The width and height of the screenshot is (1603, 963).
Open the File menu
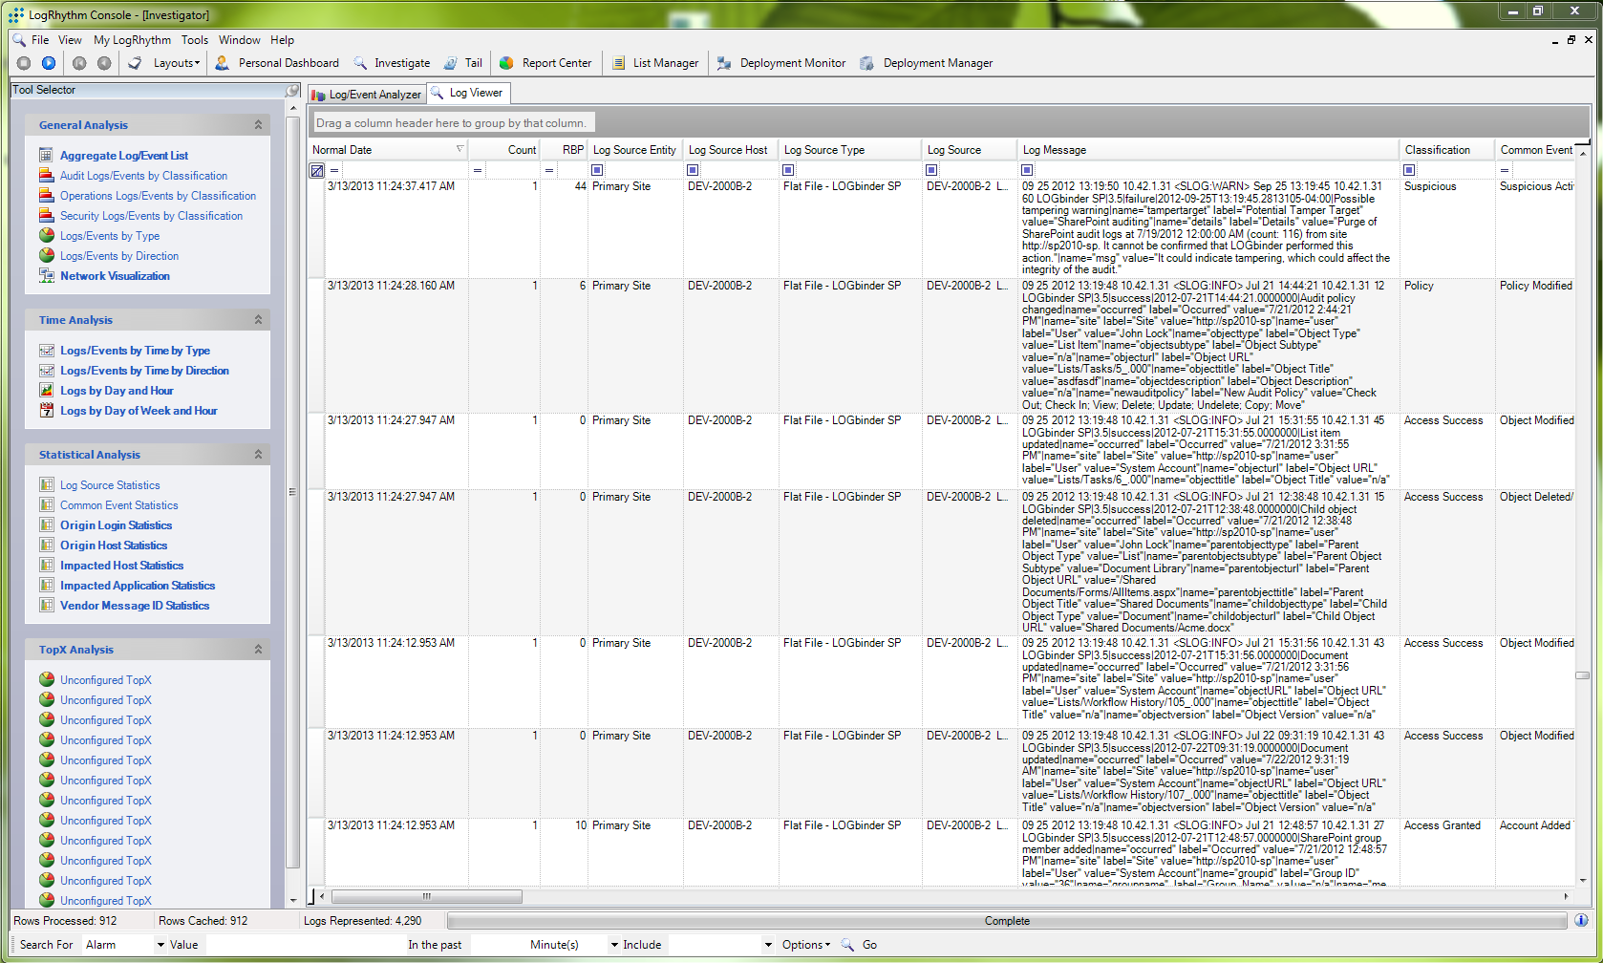(40, 40)
